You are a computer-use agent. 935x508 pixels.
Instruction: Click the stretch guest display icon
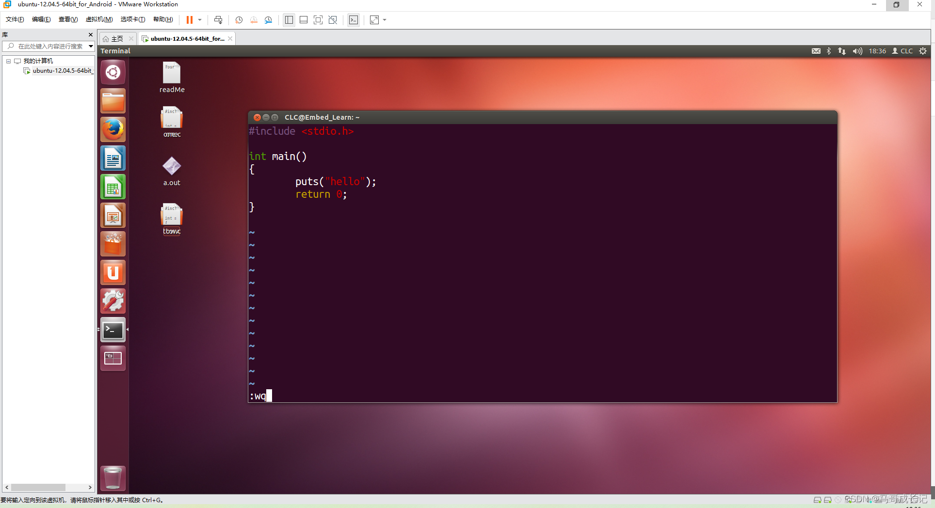pyautogui.click(x=374, y=20)
